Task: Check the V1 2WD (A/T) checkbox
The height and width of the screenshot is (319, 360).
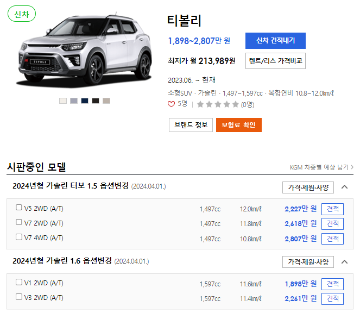Action: (x=19, y=282)
